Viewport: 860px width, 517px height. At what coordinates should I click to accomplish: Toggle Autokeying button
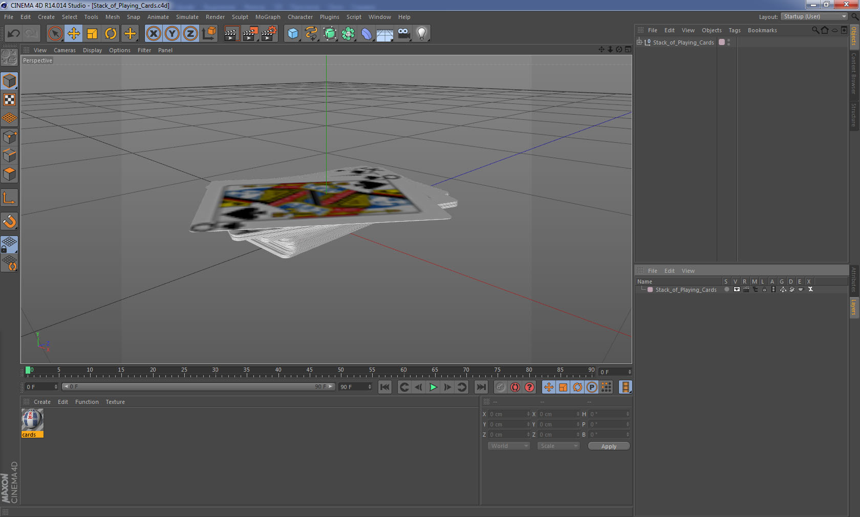pyautogui.click(x=515, y=387)
